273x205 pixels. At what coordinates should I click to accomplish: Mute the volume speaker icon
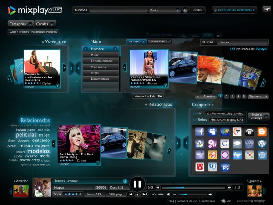click(168, 194)
